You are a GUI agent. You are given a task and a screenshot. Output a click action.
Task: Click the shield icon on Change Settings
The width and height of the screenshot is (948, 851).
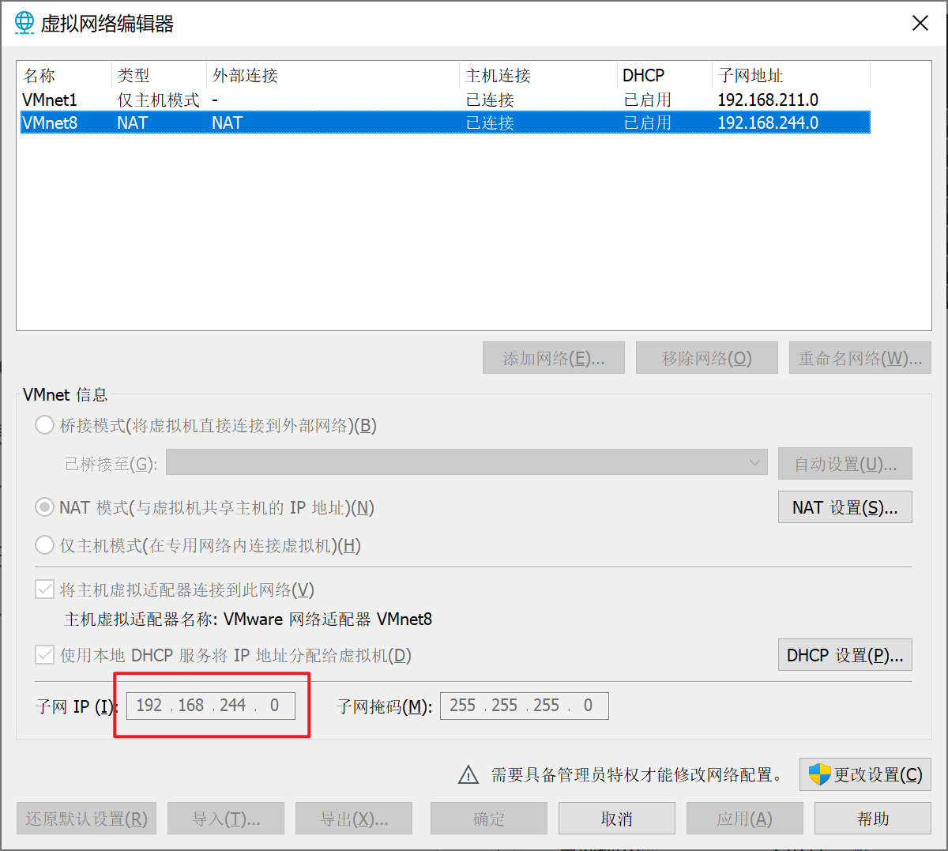(819, 774)
